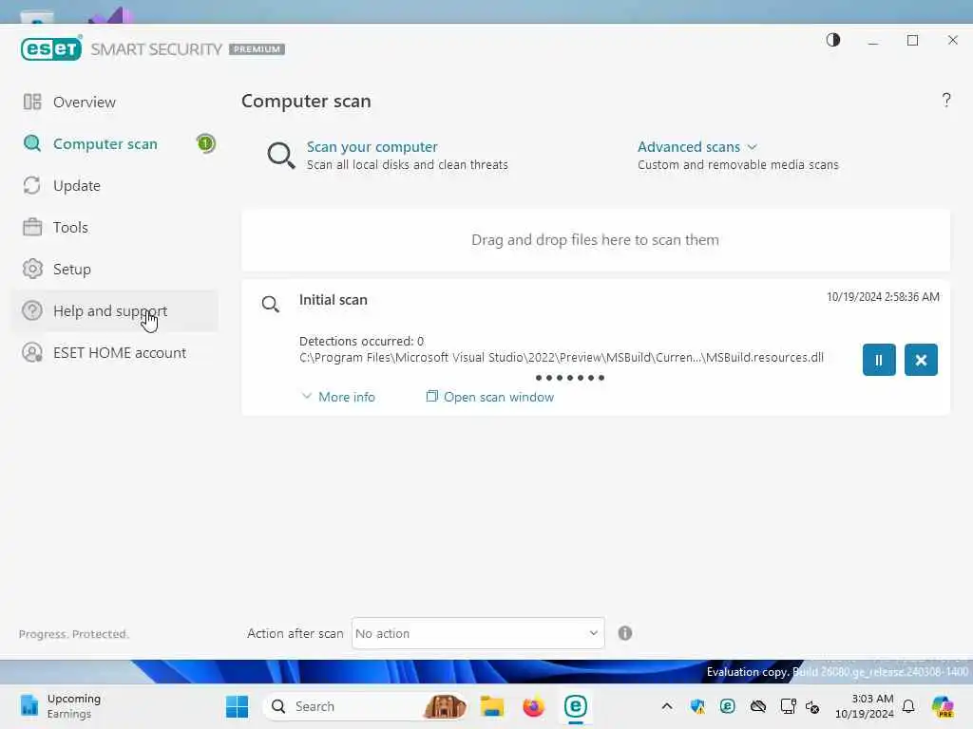Click the drag and drop files area

tap(595, 240)
